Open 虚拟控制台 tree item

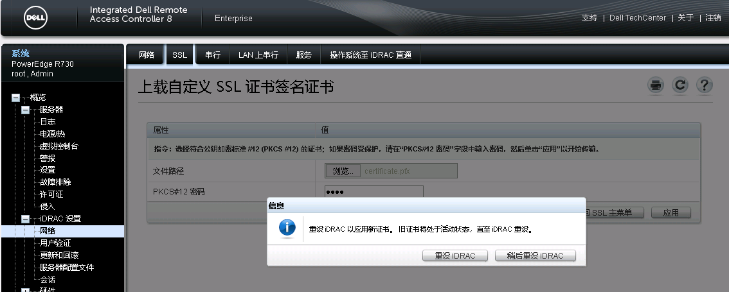click(59, 146)
